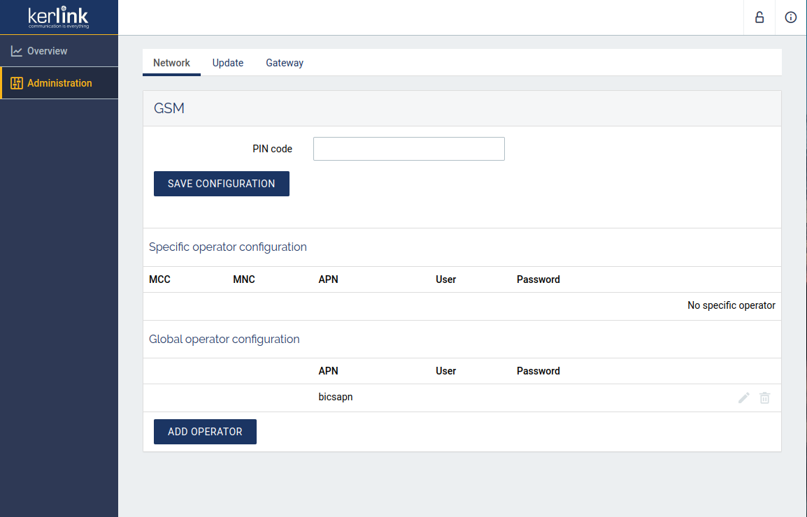Click the MCC column header
Screen dimensions: 807x517
(x=159, y=279)
